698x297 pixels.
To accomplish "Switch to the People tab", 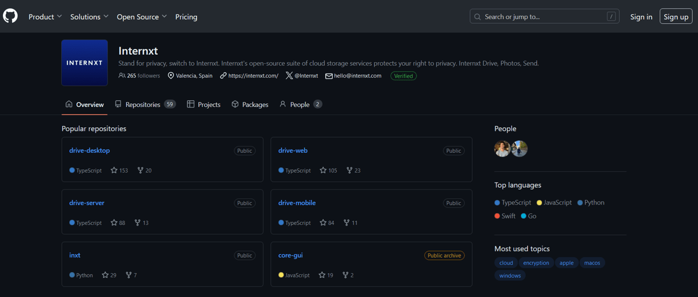I will 301,105.
